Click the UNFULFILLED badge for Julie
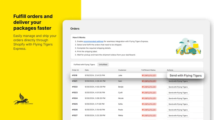The image size is (214, 120). point(149,75)
